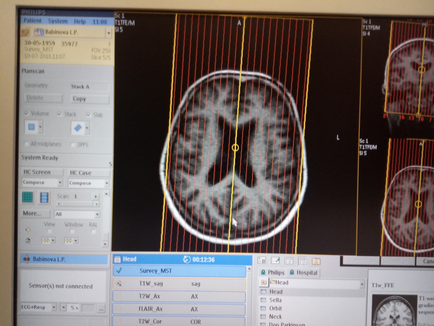This screenshot has height=326, width=434.
Task: Click the tool panel scroll down arrow
Action: pyautogui.click(x=106, y=244)
